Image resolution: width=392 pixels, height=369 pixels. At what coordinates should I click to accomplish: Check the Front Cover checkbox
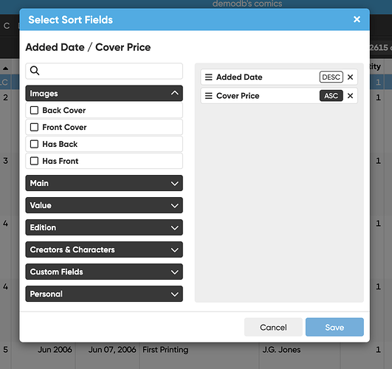(34, 127)
